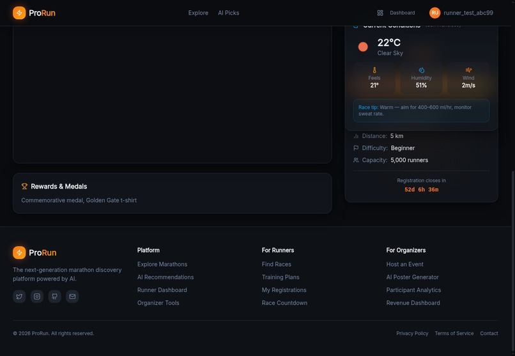Click the 51% humidity value

(x=422, y=86)
